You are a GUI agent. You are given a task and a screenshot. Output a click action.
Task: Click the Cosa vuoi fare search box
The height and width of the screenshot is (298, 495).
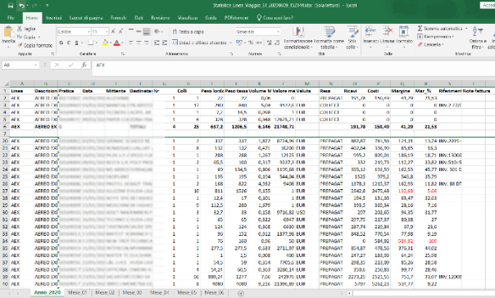[275, 18]
